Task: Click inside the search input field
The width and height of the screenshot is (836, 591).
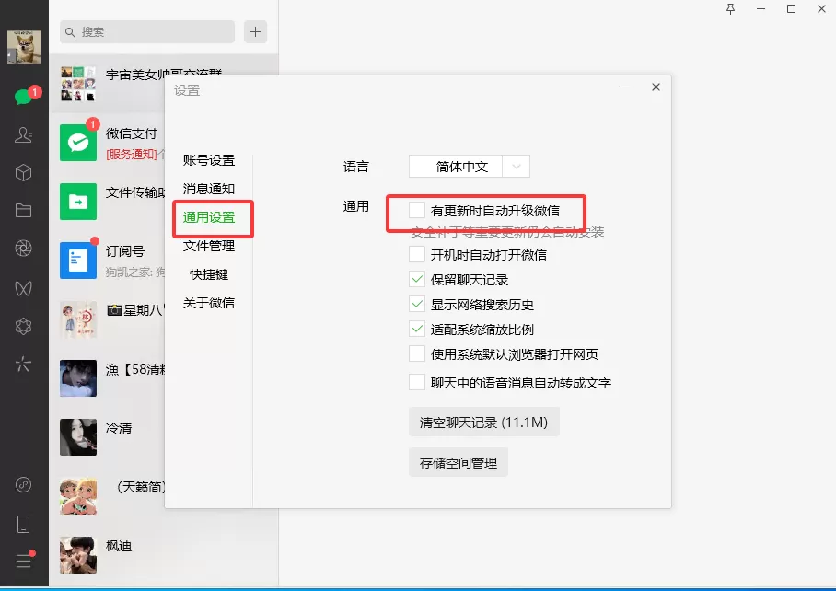Action: (147, 31)
